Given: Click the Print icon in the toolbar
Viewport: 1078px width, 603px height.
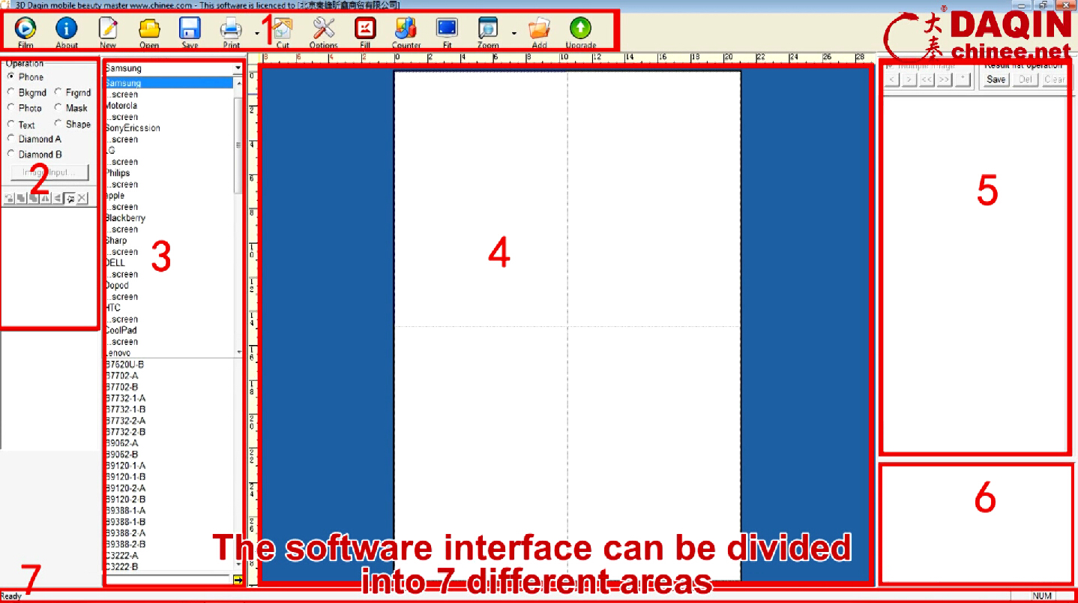Looking at the screenshot, I should click(231, 29).
